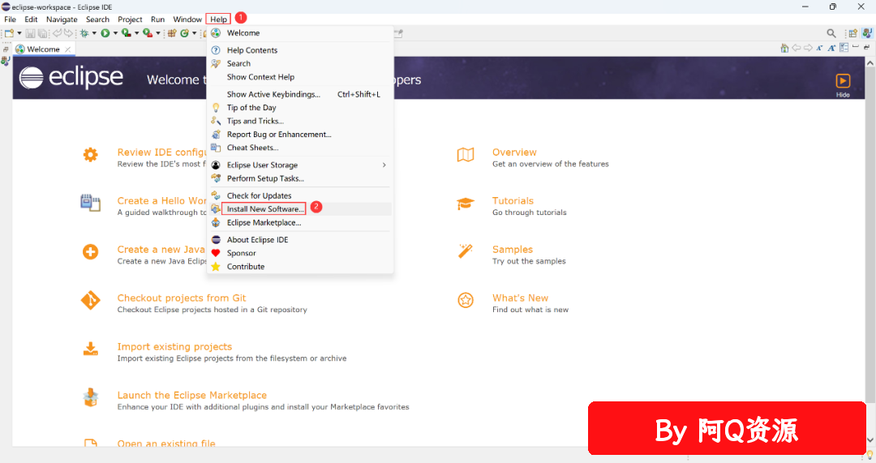876x463 pixels.
Task: Open the Run button dropdown arrow
Action: [116, 33]
